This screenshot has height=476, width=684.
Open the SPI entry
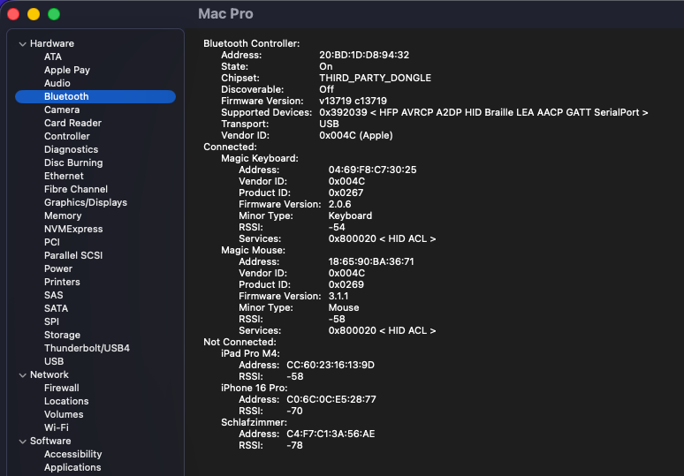[x=51, y=321]
